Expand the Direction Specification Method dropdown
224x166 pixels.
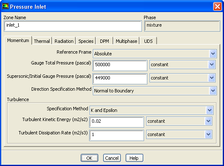pos(155,91)
